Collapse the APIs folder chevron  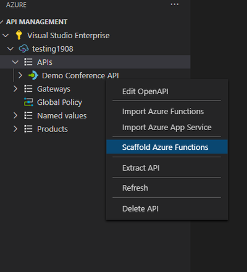point(15,62)
